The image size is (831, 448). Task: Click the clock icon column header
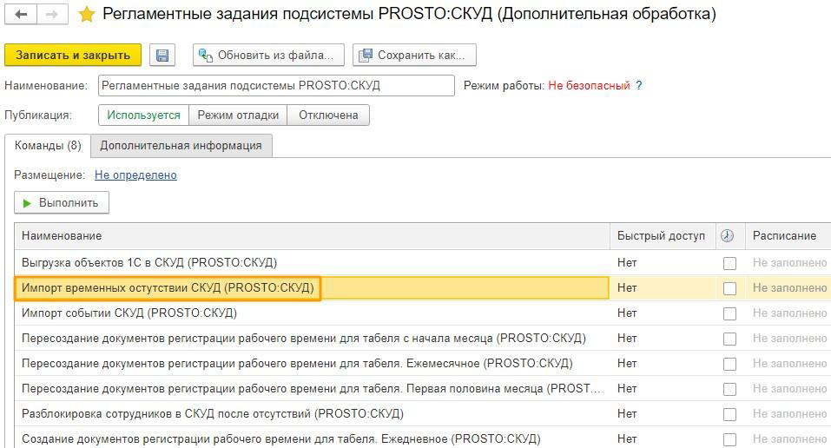[x=727, y=236]
